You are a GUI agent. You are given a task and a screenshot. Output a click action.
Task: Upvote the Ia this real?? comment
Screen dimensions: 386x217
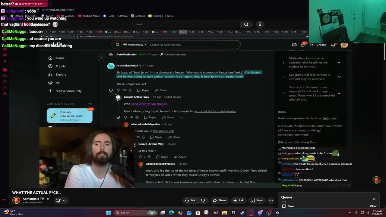click(x=140, y=157)
